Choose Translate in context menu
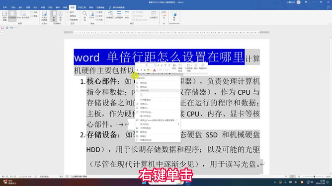 click(x=158, y=132)
